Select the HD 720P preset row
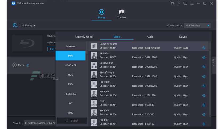The image size is (223, 129). (x=148, y=94)
